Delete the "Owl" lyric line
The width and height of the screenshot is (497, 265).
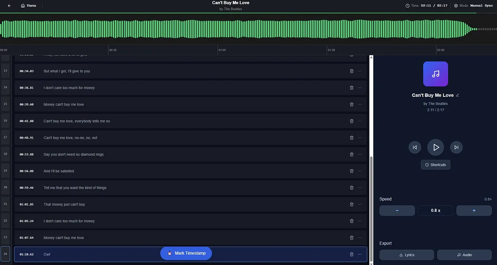351,254
